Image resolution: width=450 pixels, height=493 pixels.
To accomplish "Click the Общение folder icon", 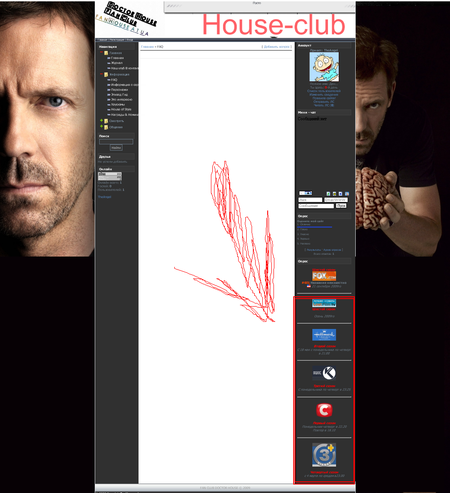I will (106, 127).
